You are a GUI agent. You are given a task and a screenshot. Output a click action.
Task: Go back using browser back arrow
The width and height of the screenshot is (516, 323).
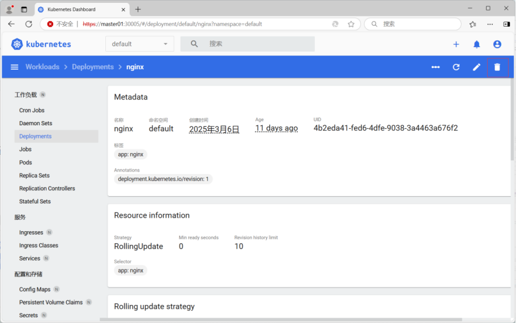click(x=11, y=24)
